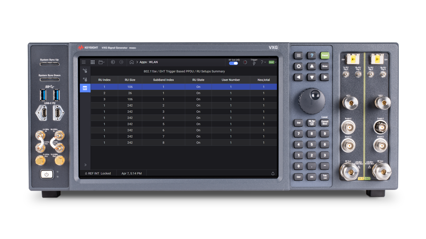Click the notification bell icon

tap(273, 173)
